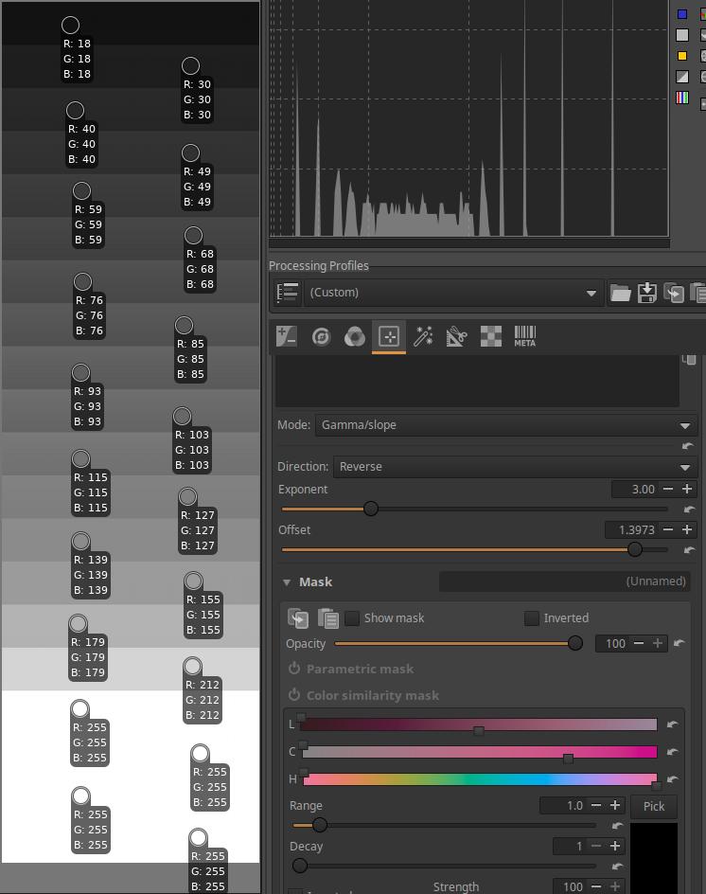Select the Special Effects magic wand tab
706x894 pixels.
423,336
